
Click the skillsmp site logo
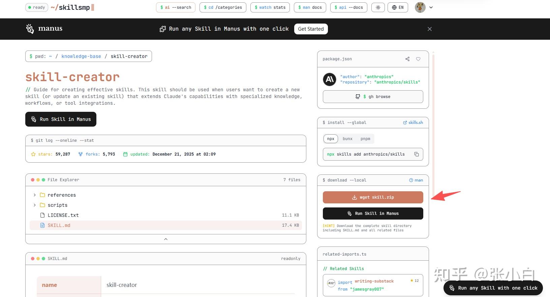(72, 7)
